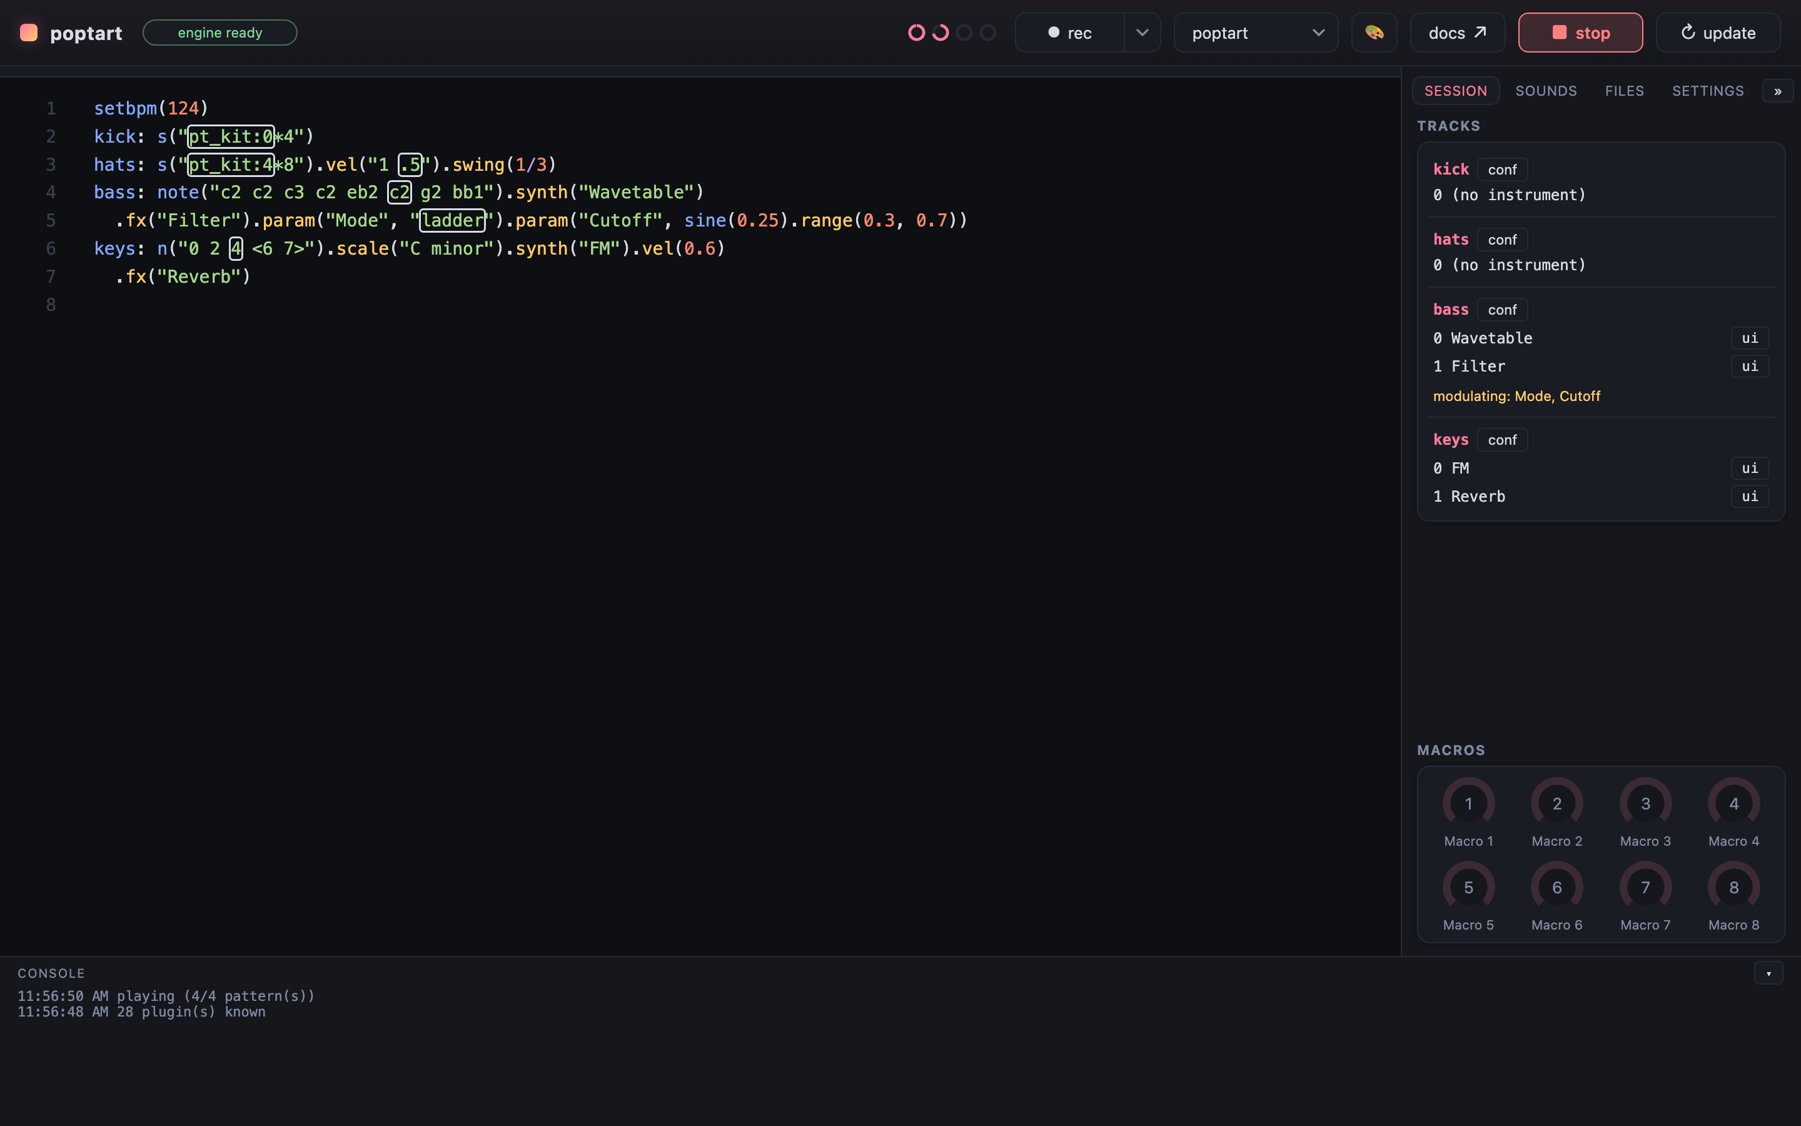The image size is (1801, 1126).
Task: Open the color theme palette icon
Action: coord(1374,33)
